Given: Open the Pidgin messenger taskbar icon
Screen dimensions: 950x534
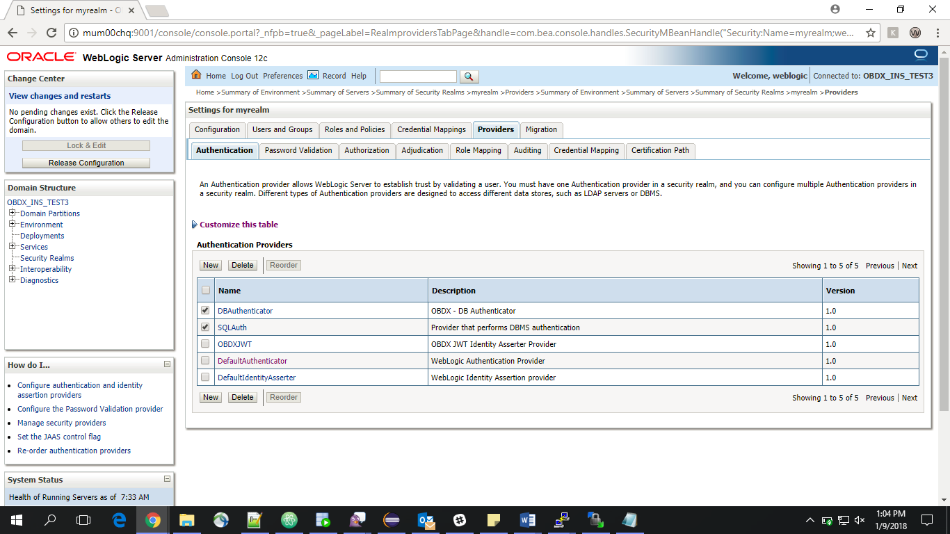Looking at the screenshot, I should (x=357, y=519).
